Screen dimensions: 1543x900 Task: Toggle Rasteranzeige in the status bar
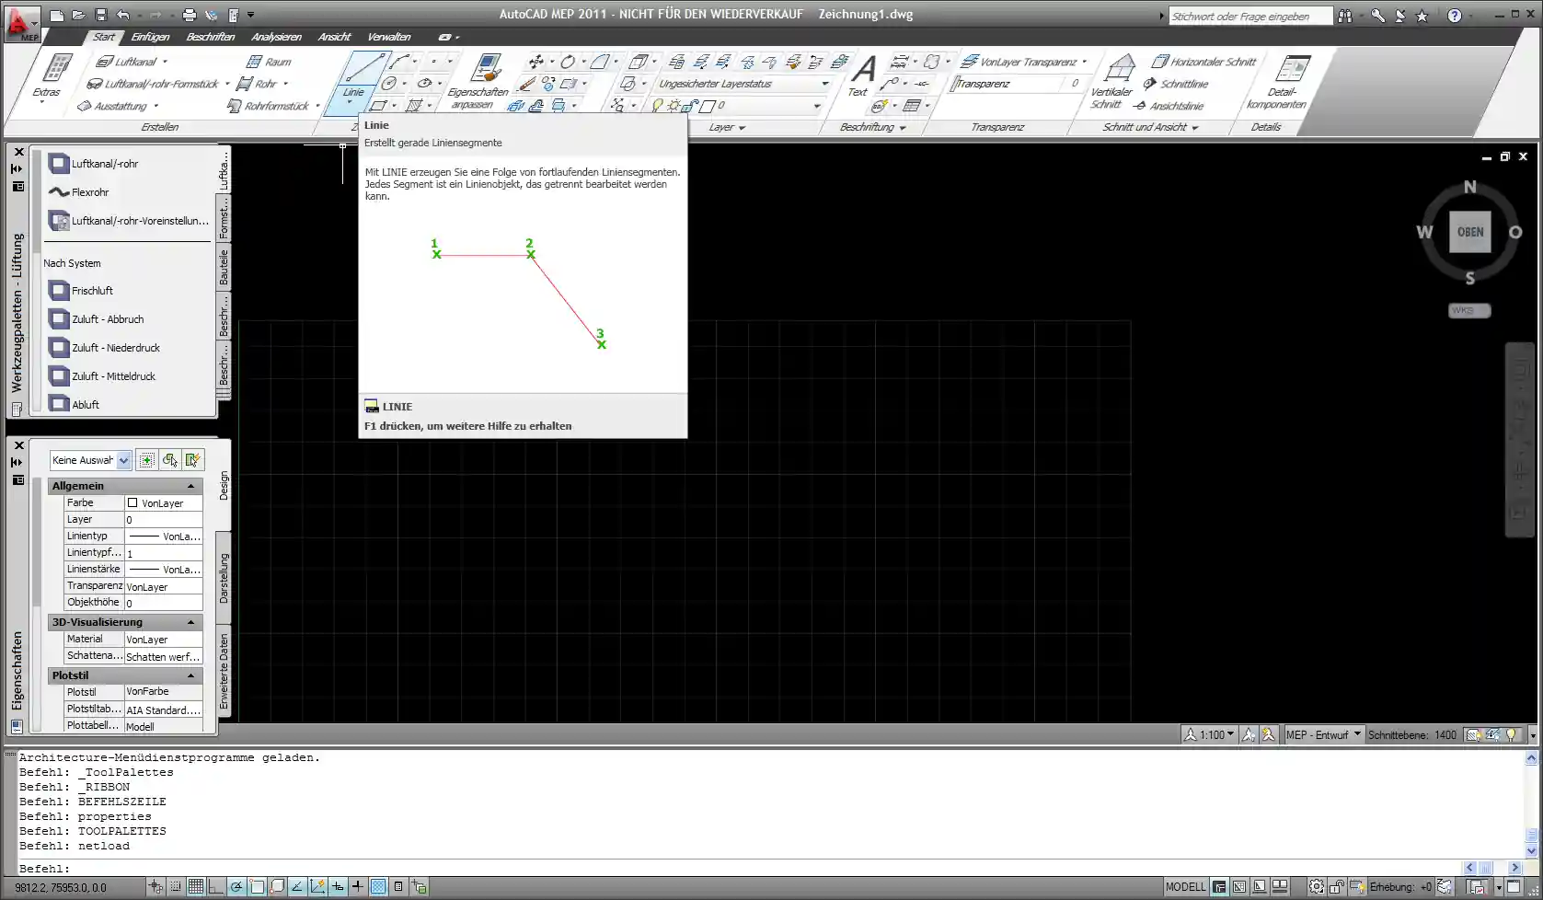(195, 886)
